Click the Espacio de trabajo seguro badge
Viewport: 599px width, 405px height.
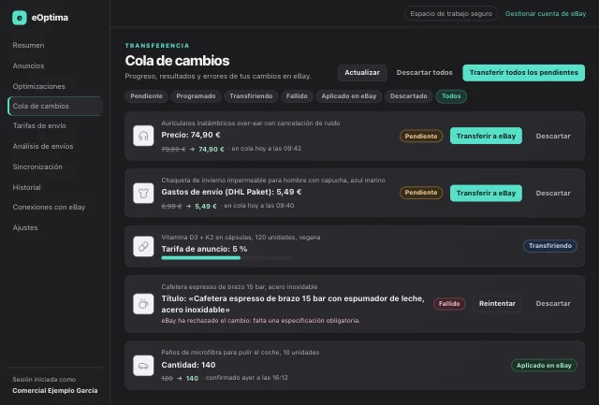click(x=451, y=14)
